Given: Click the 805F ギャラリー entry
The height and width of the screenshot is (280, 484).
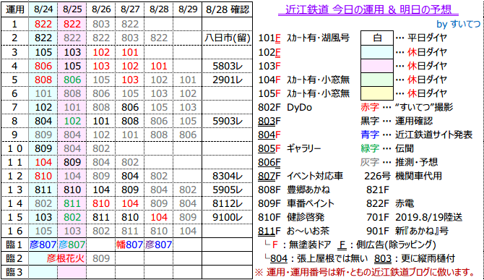Looking at the screenshot, I should pyautogui.click(x=290, y=148).
